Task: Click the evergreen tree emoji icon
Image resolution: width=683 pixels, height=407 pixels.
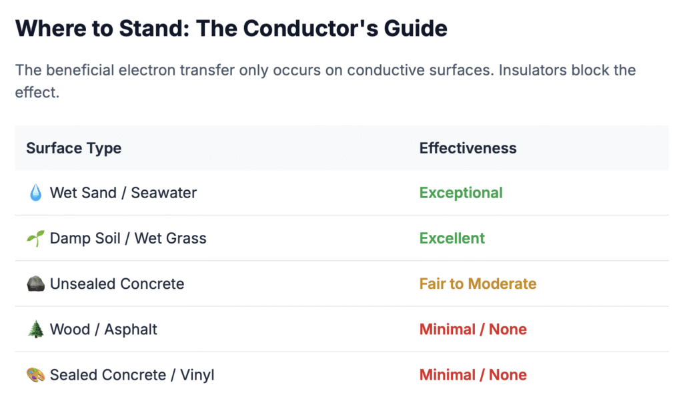Action: tap(35, 330)
